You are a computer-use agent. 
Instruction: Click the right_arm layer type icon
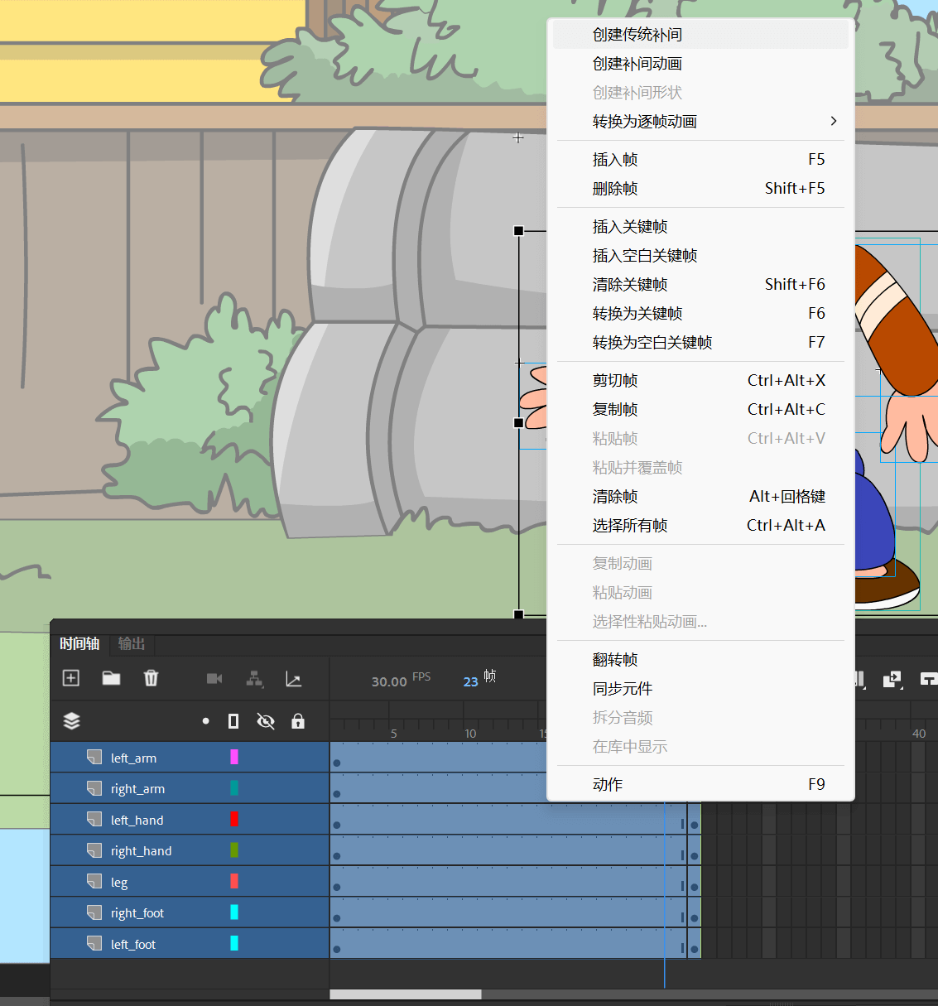pos(94,787)
